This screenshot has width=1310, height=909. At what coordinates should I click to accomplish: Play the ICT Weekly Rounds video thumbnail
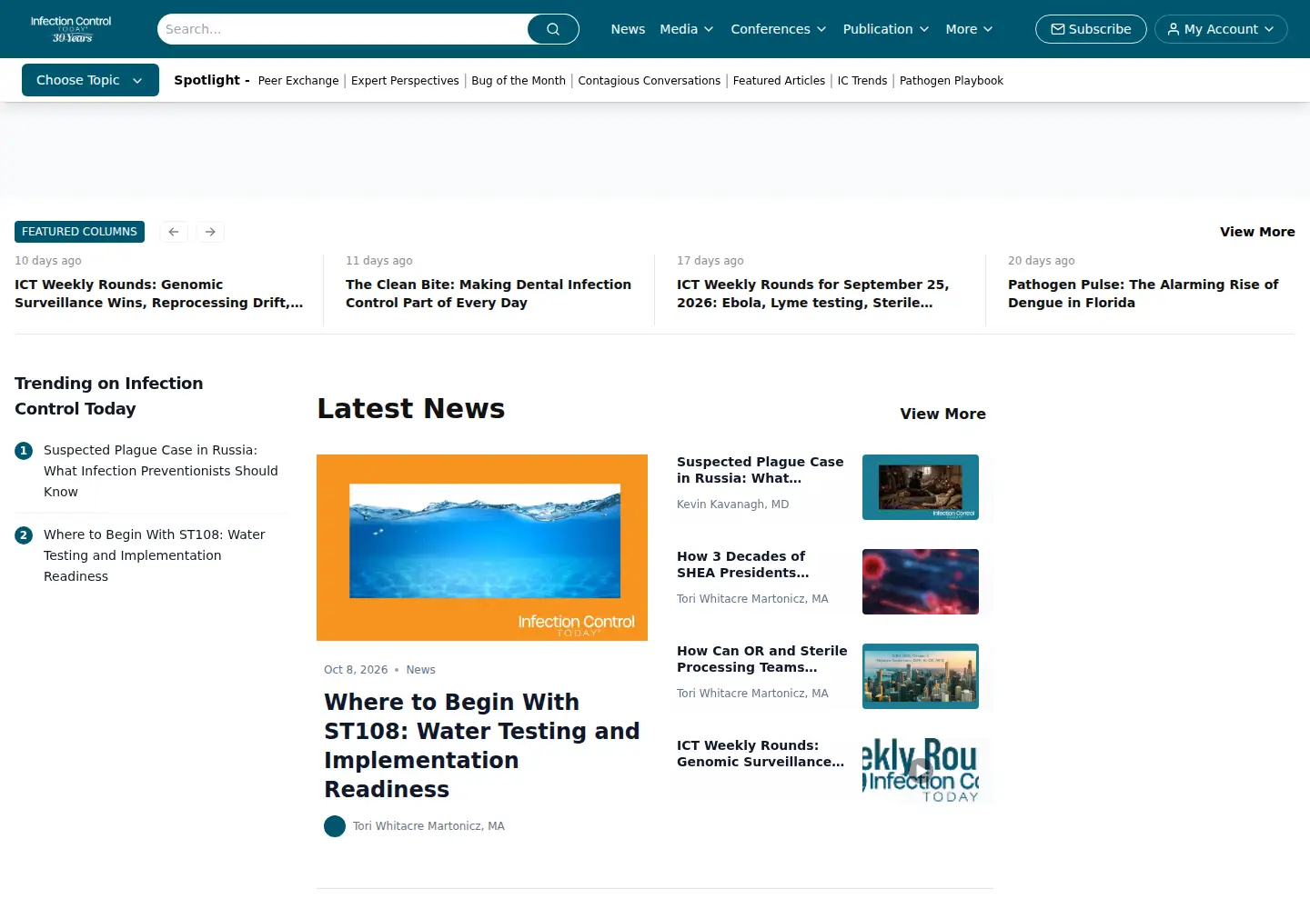tap(921, 771)
